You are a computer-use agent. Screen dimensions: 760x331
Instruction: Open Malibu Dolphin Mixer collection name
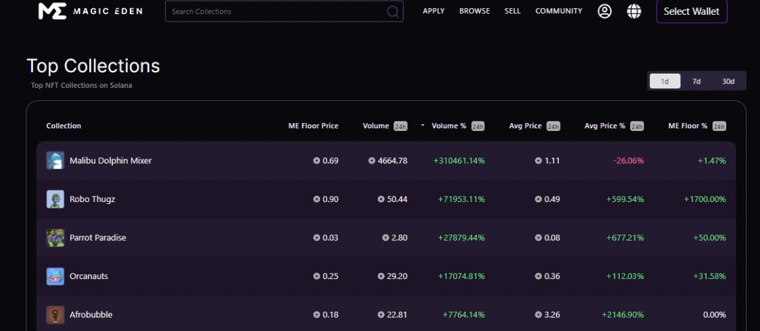pyautogui.click(x=110, y=160)
